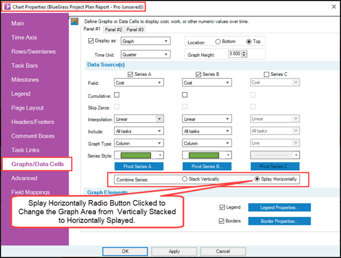Image resolution: width=341 pixels, height=258 pixels.
Task: Open the Field Mappings page
Action: coord(31,192)
